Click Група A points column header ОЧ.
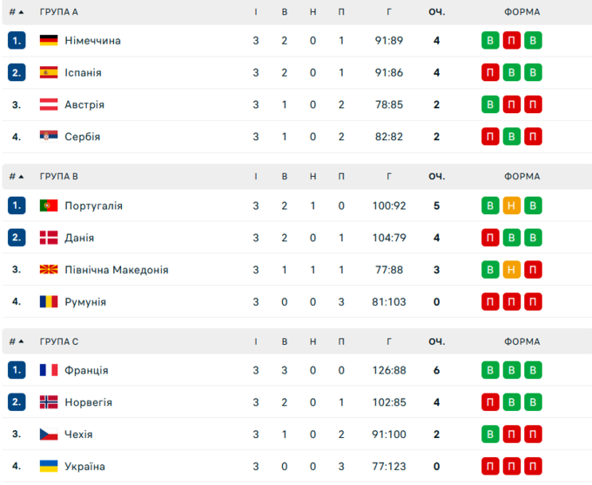Screen dimensions: 592x485 (437, 12)
